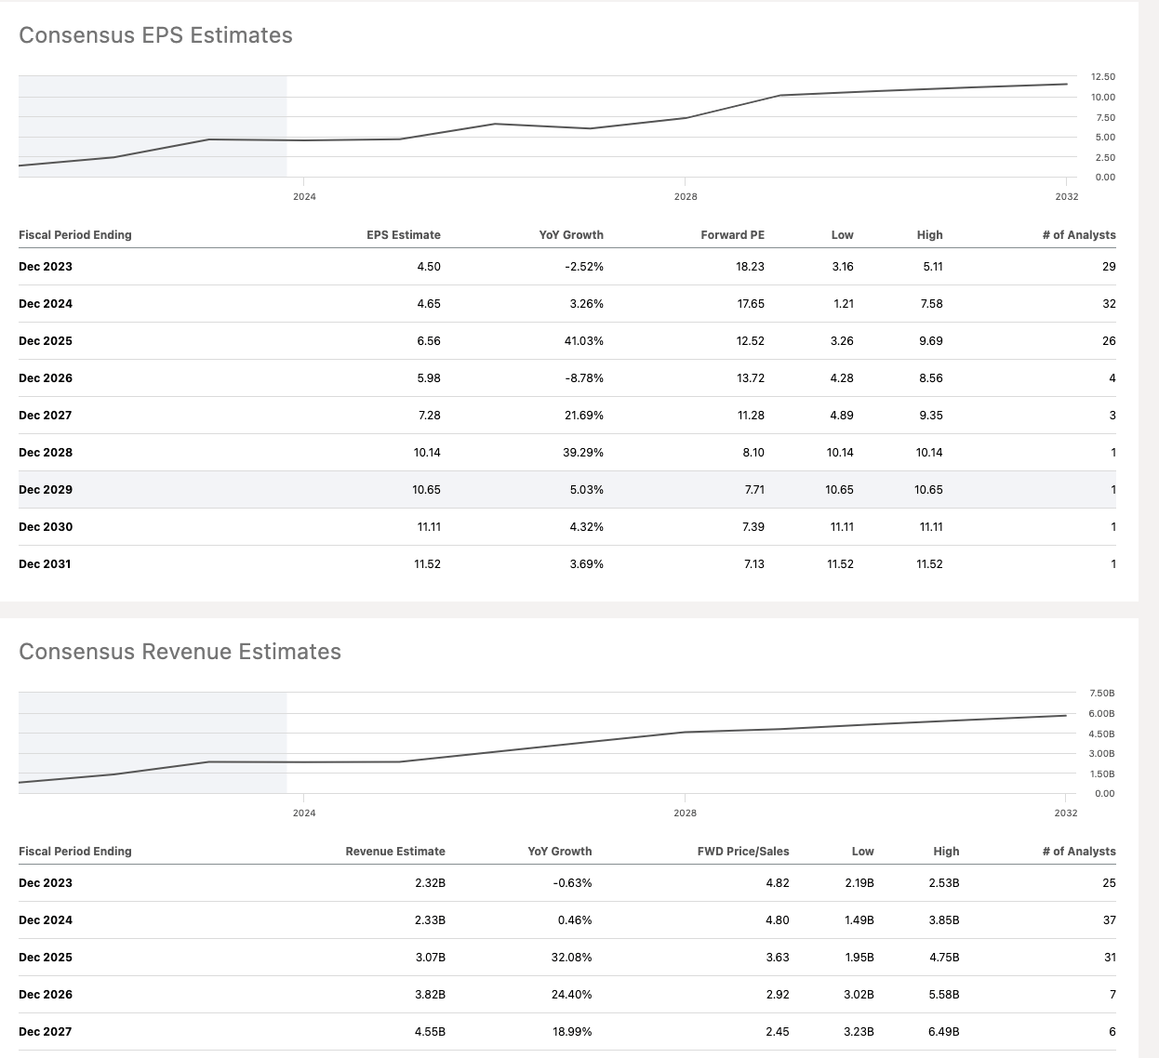Click the FWD Price/Sales column header
The image size is (1159, 1058).
point(742,852)
